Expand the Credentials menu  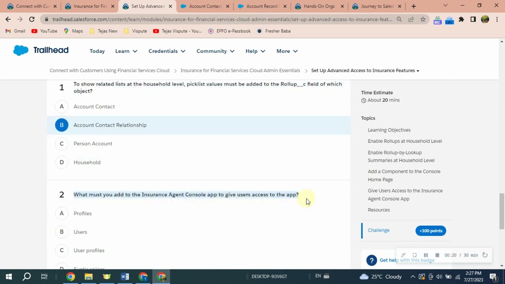(167, 51)
